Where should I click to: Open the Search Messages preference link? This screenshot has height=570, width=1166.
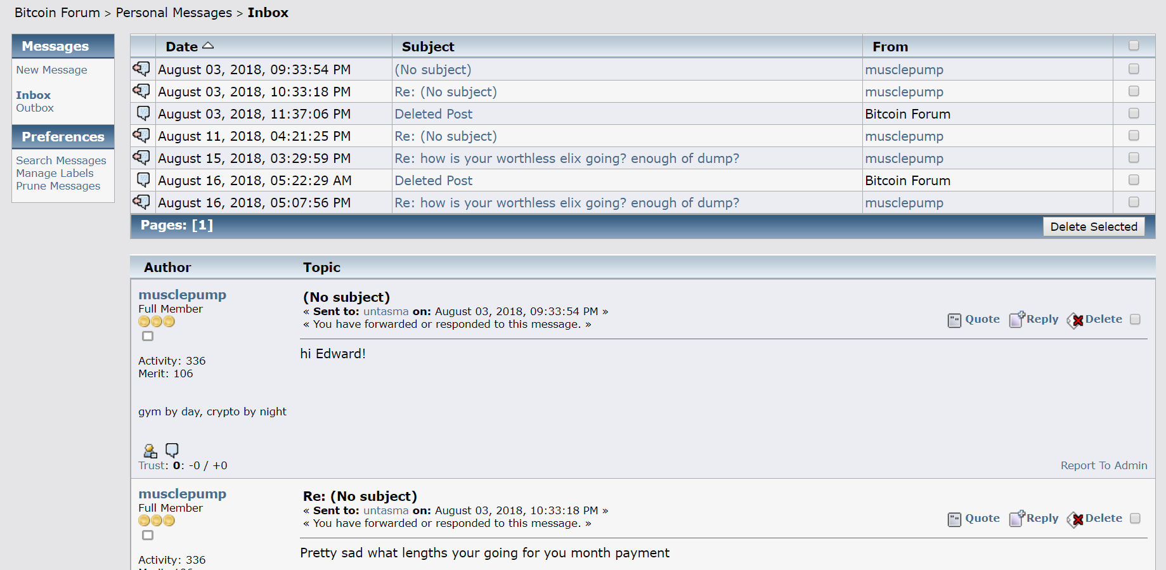[61, 160]
